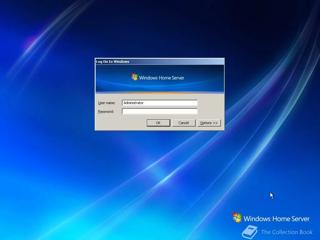Click into the empty Password field
Image resolution: width=320 pixels, height=240 pixels.
pos(160,112)
